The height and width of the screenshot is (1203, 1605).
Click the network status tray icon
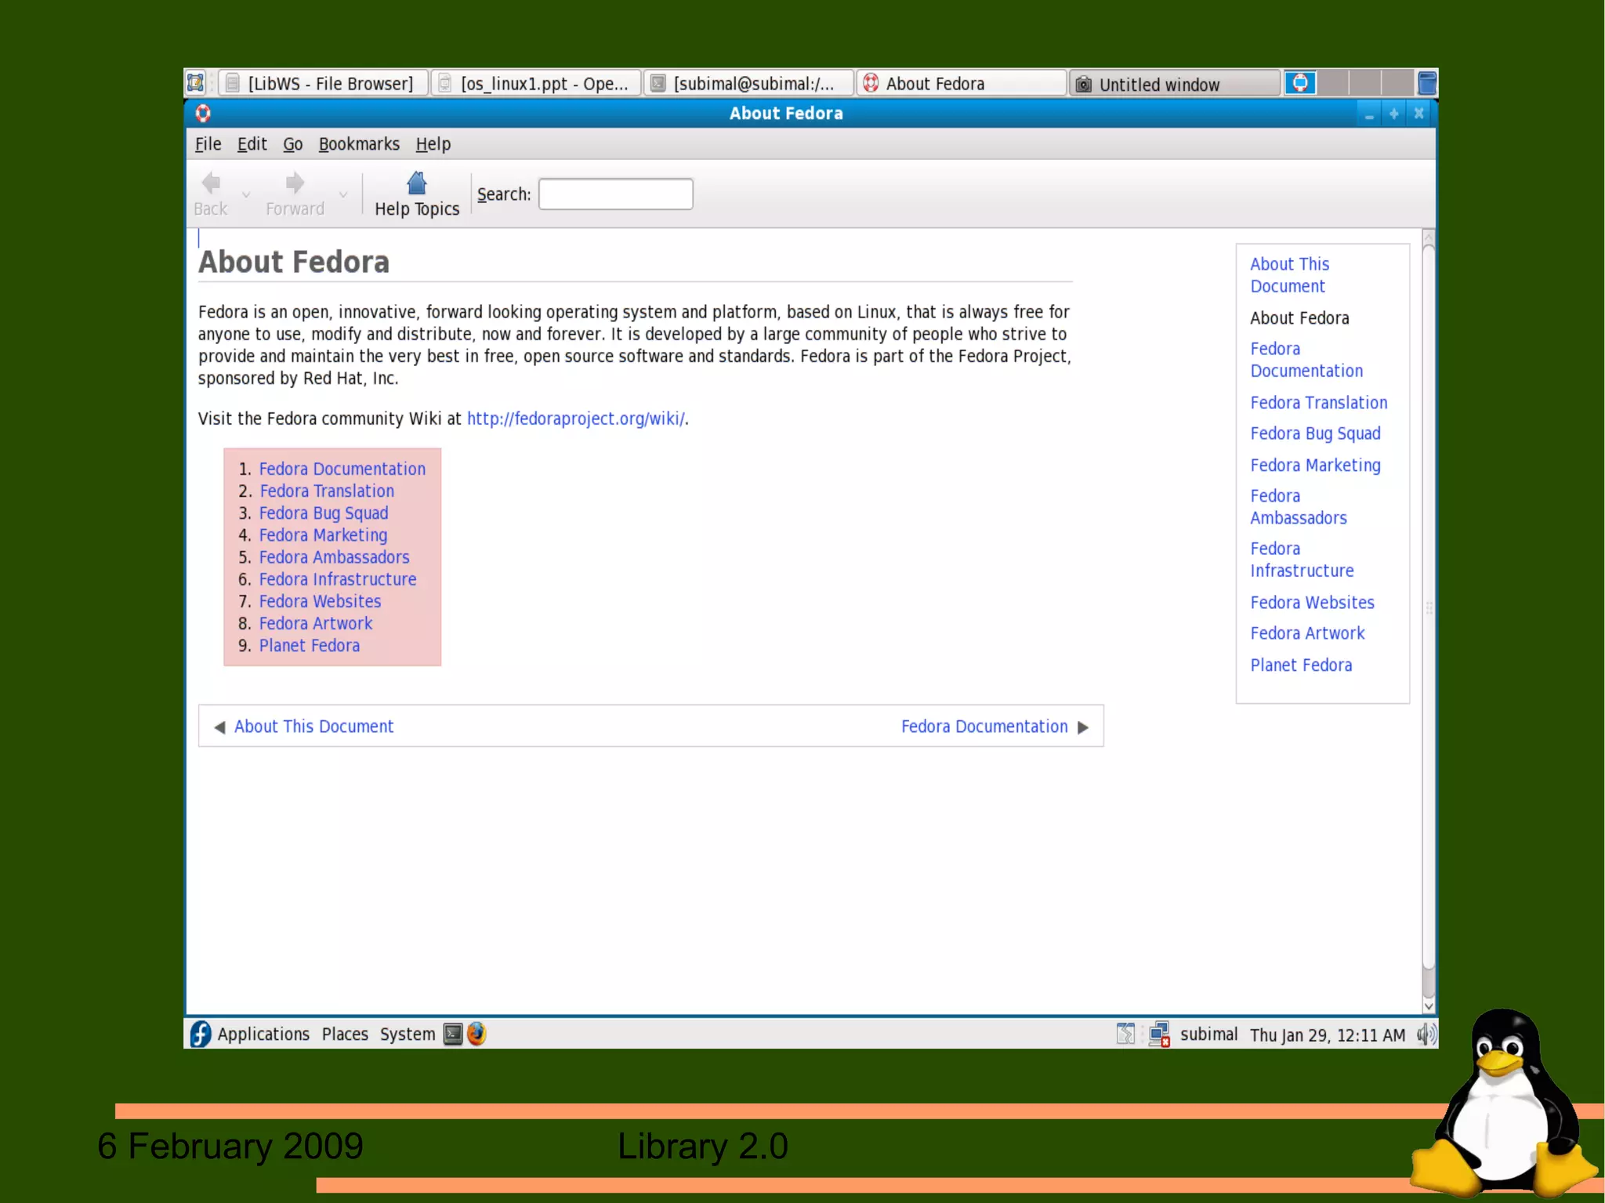point(1159,1035)
